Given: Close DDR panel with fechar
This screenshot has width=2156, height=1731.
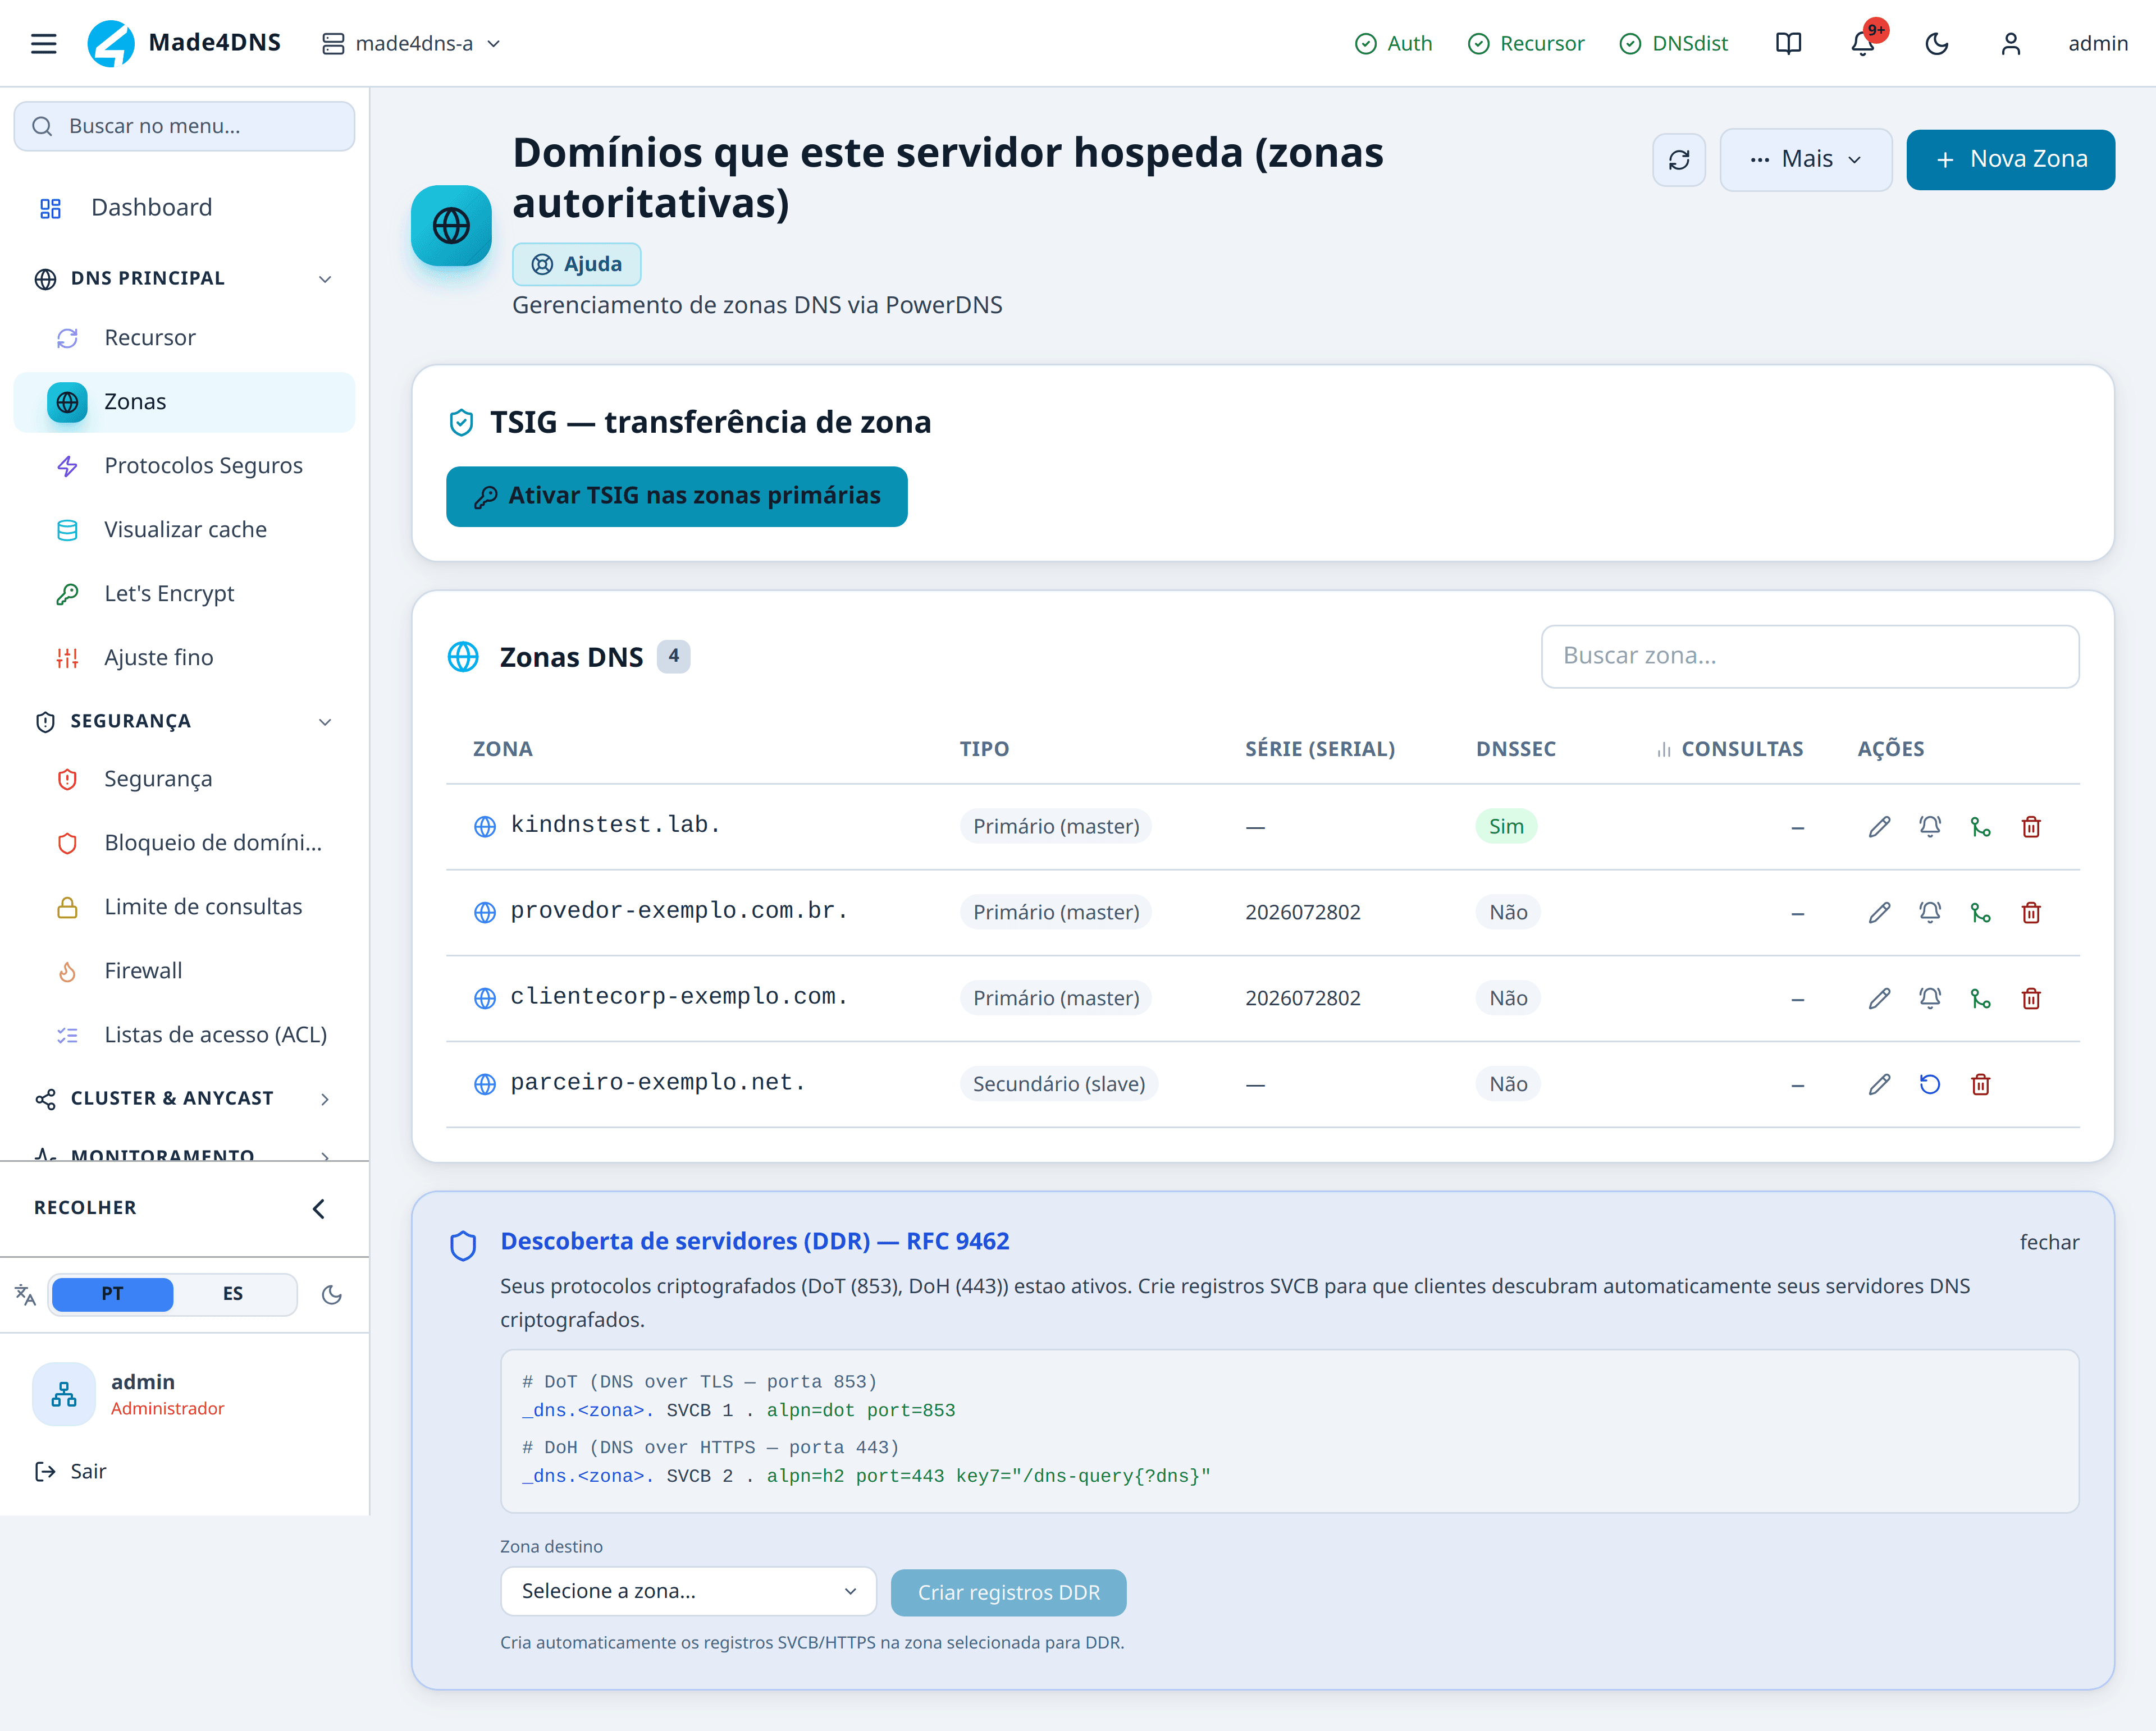Looking at the screenshot, I should point(2049,1242).
